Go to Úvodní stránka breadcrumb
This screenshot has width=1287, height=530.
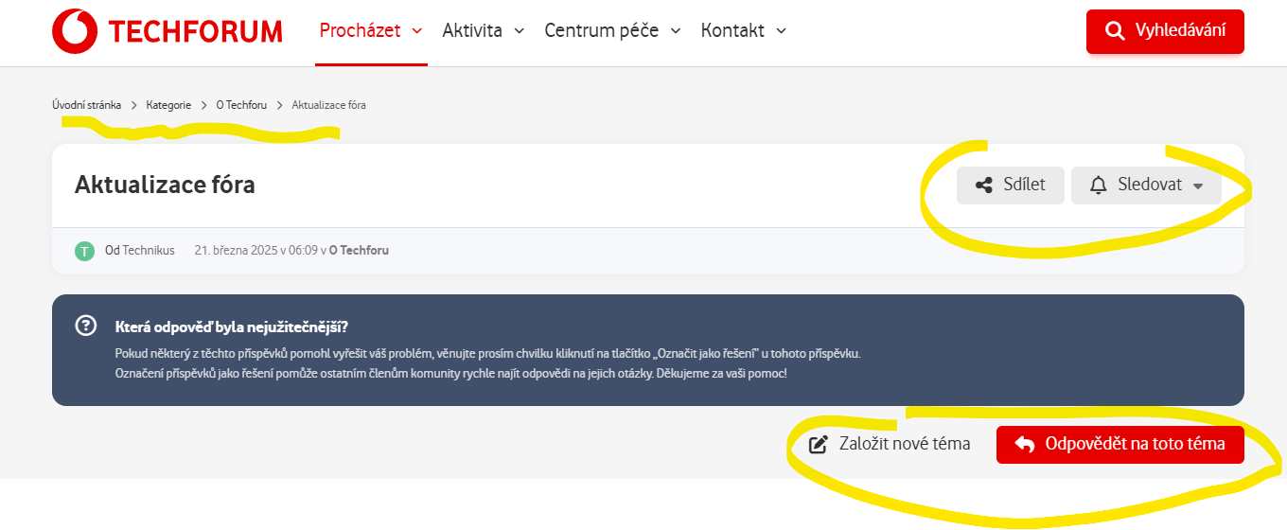86,105
